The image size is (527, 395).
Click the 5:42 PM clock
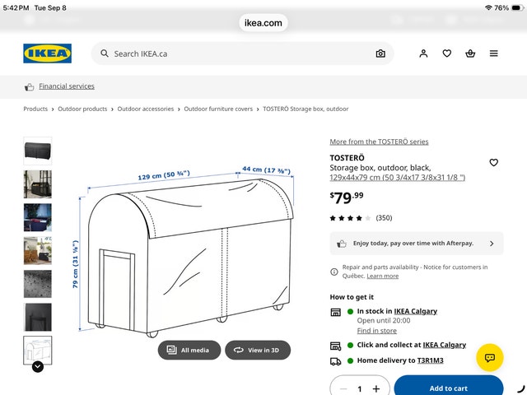click(16, 7)
